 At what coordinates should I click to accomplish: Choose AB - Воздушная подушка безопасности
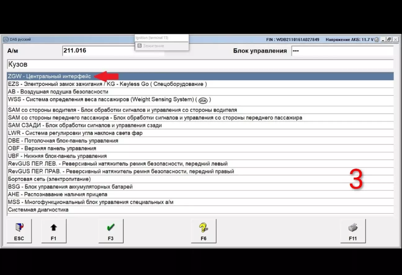click(58, 92)
